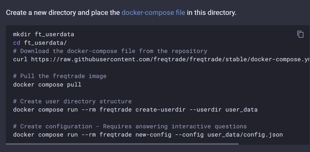The height and width of the screenshot is (152, 310).
Task: Click 'in this directory.' text after the link
Action: (212, 13)
